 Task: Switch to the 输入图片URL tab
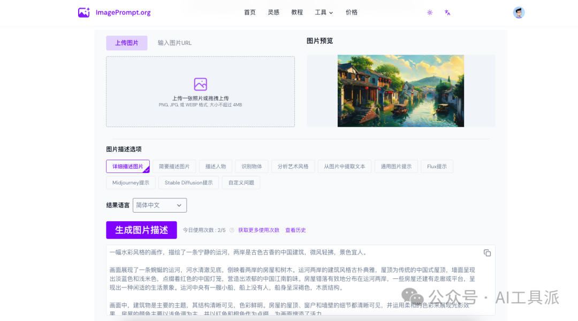pos(174,43)
